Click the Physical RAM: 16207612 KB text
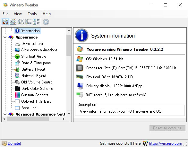The width and height of the screenshot is (188, 147). [x=109, y=77]
